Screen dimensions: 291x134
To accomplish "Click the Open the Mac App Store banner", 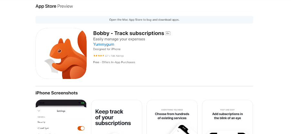I will point(144,20).
